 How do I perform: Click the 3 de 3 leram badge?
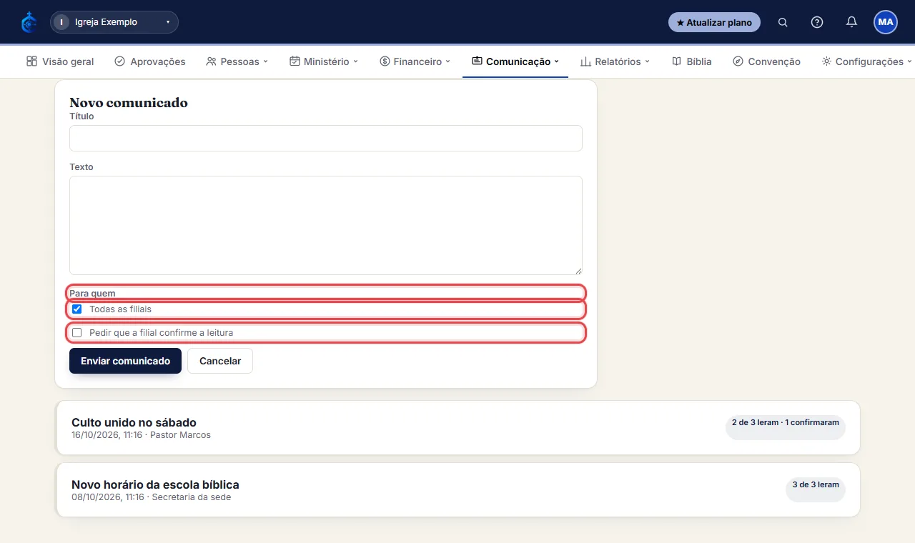coord(816,489)
